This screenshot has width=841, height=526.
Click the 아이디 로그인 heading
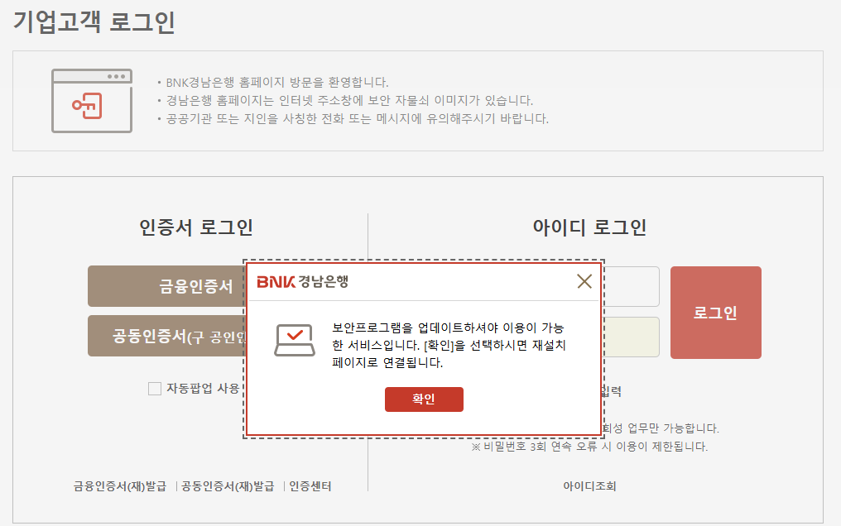(589, 227)
